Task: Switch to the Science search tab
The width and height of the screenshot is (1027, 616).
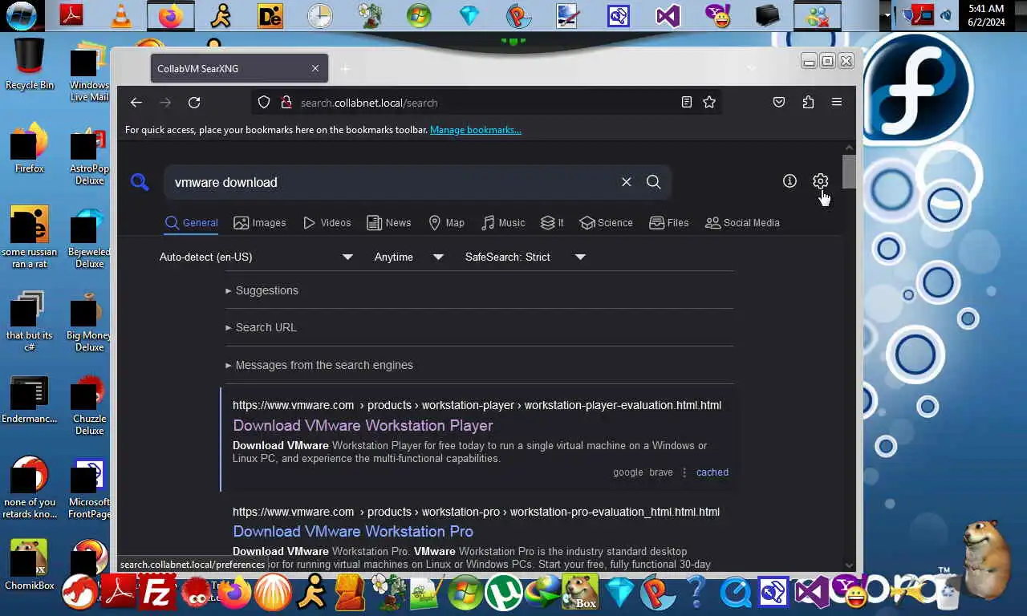Action: pyautogui.click(x=606, y=223)
